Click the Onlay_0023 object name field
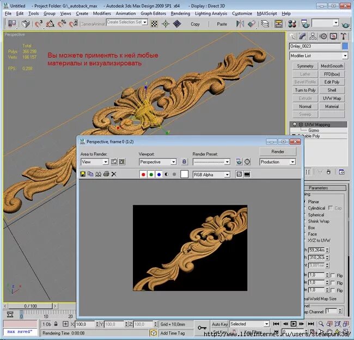354x340 pixels. click(x=315, y=46)
